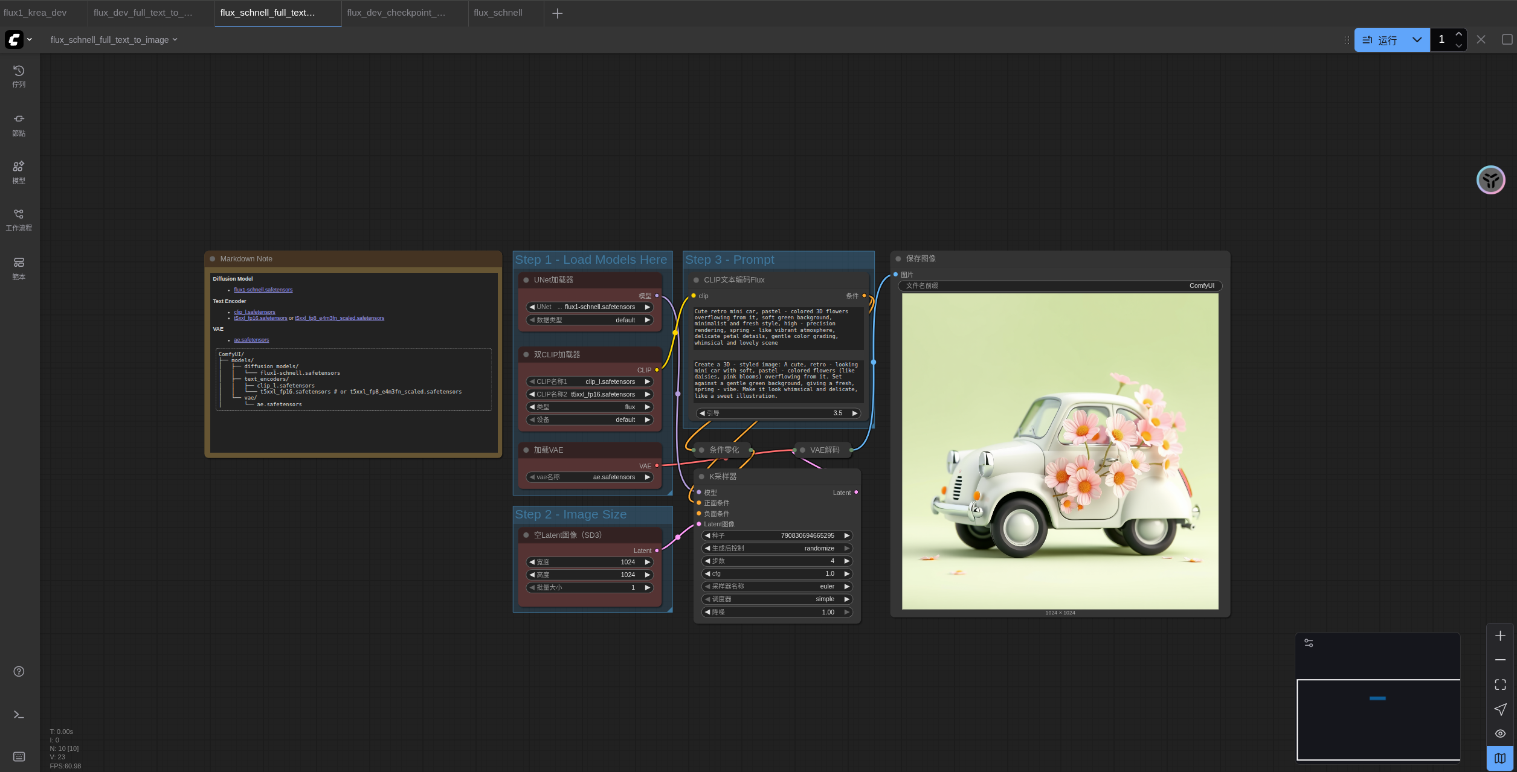
Task: Open UNet model name flux1-schnell combo
Action: tap(590, 307)
